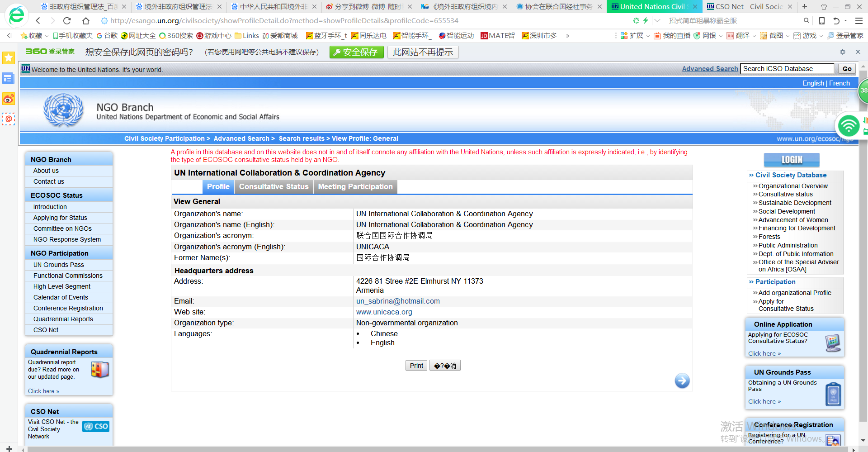The image size is (868, 452).
Task: Click the search magnifier icon
Action: 807,21
